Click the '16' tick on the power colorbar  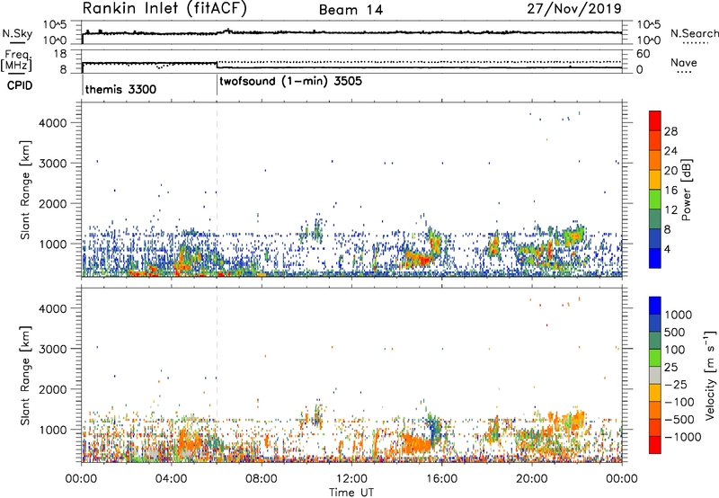tap(670, 191)
